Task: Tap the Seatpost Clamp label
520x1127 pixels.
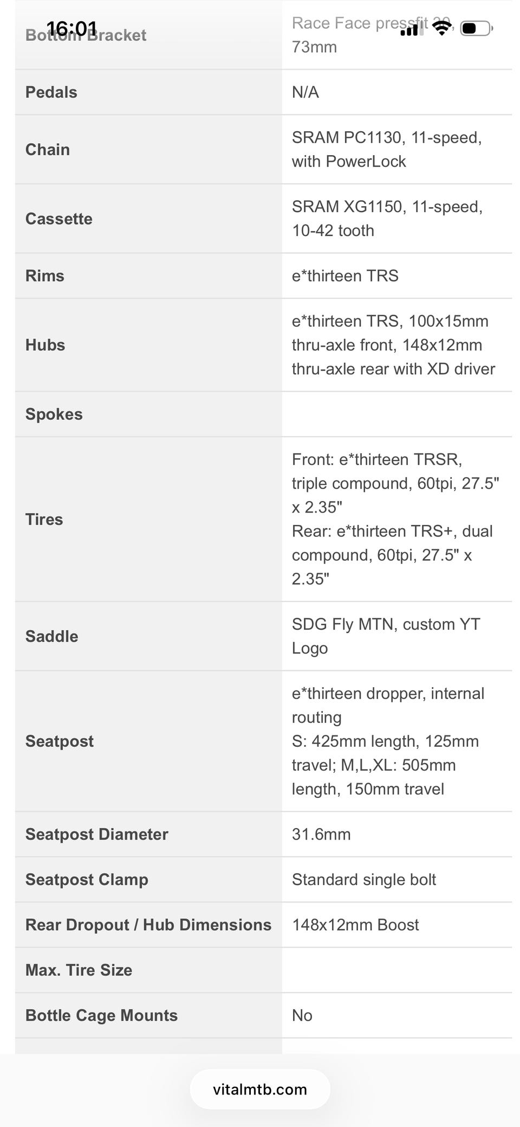Action: click(87, 879)
